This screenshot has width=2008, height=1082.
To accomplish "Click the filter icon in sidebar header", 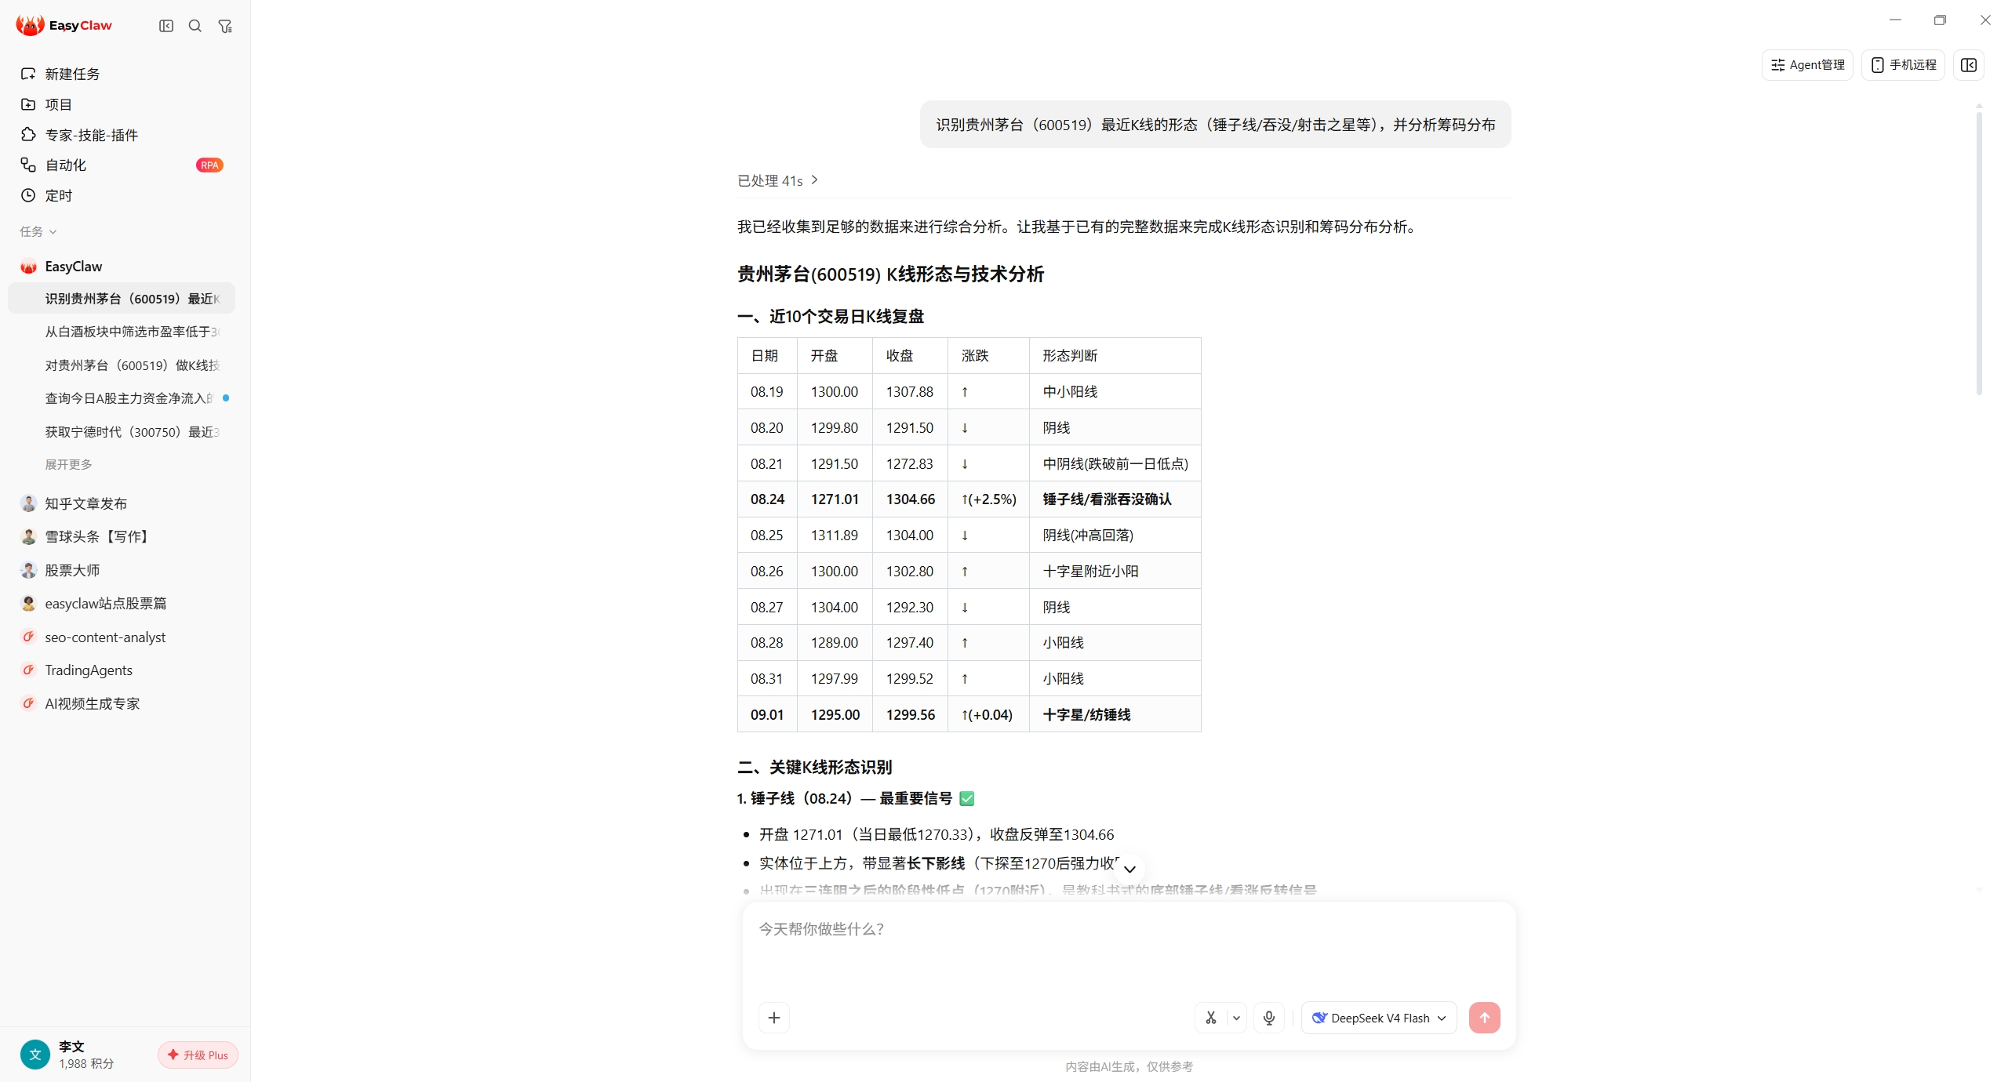I will coord(225,26).
